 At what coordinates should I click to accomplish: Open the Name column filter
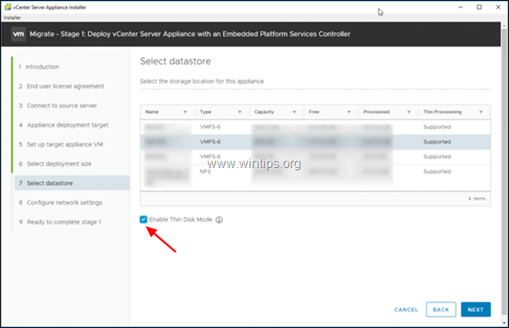185,112
